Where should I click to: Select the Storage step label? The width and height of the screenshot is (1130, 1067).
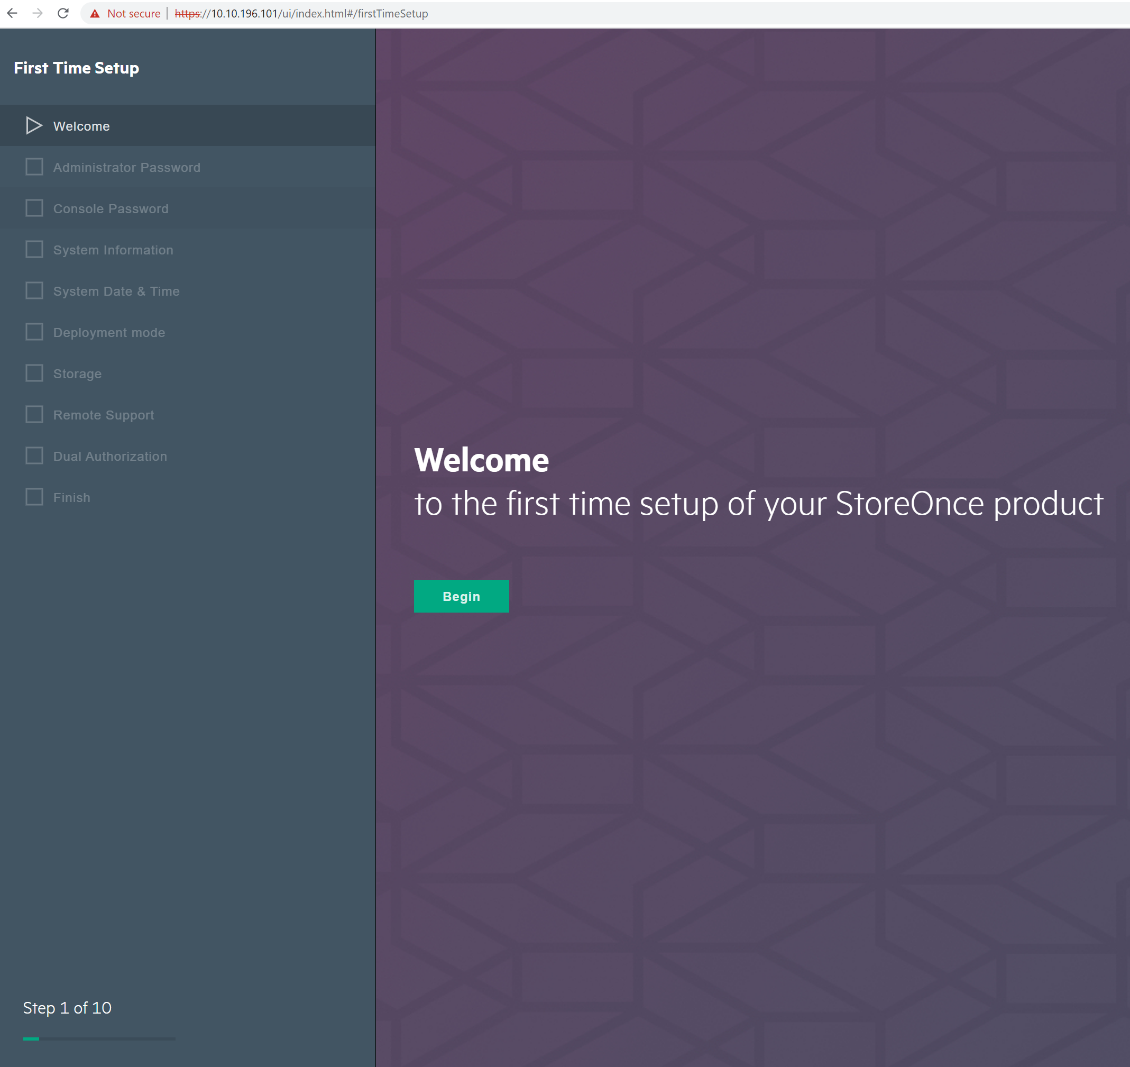[77, 373]
